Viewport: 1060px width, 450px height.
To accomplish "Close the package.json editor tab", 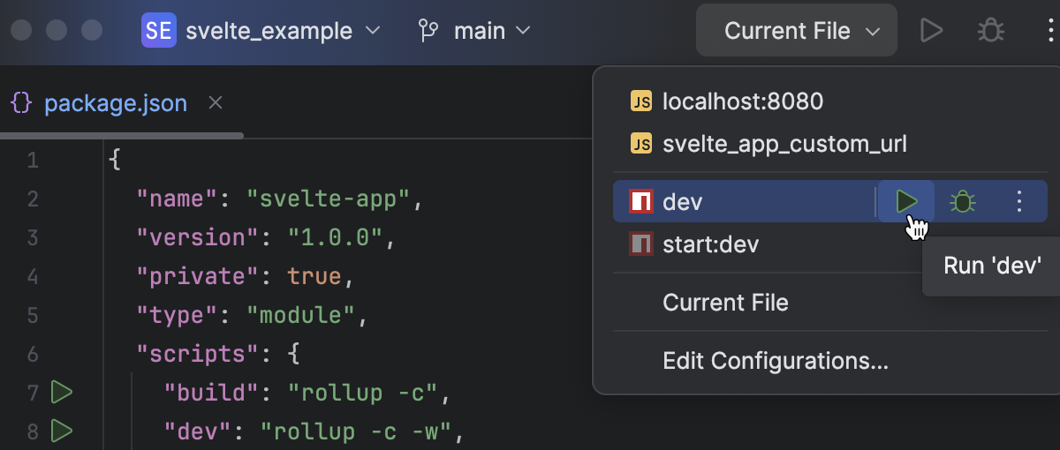I will click(x=216, y=103).
